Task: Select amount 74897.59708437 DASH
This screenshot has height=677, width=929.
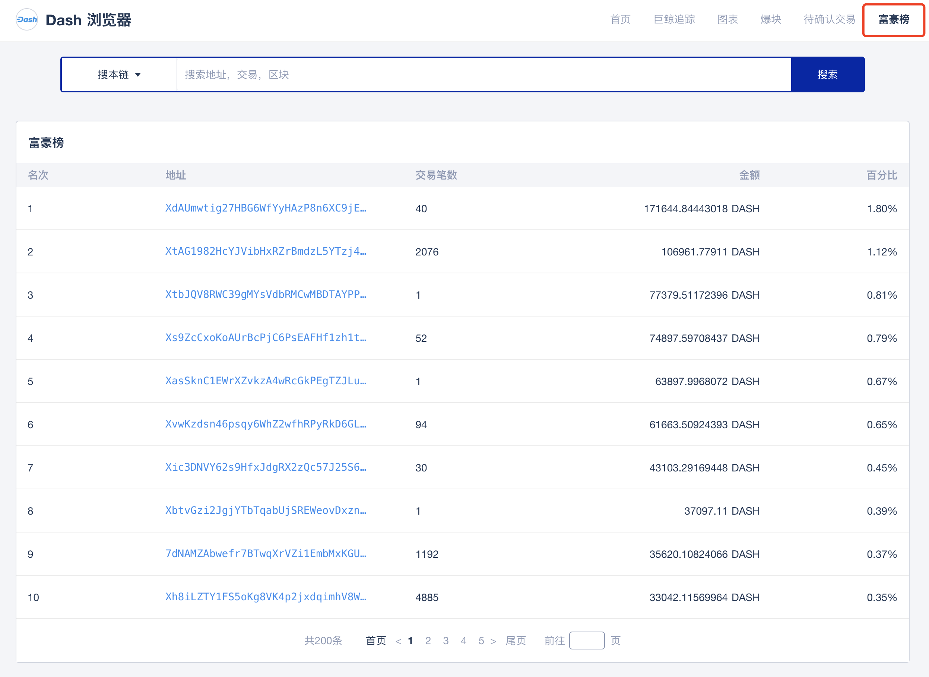Action: click(x=704, y=338)
